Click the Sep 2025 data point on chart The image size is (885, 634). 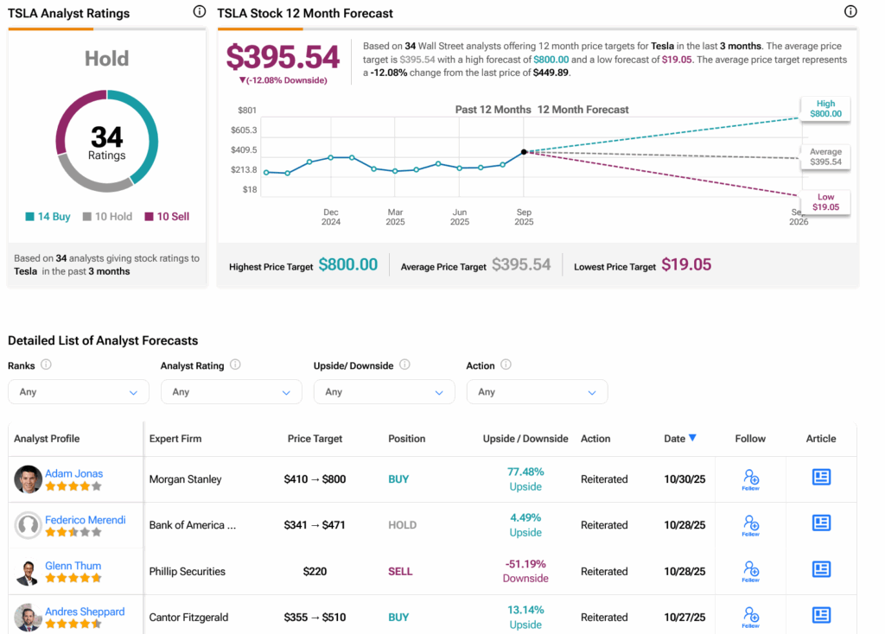pos(524,152)
